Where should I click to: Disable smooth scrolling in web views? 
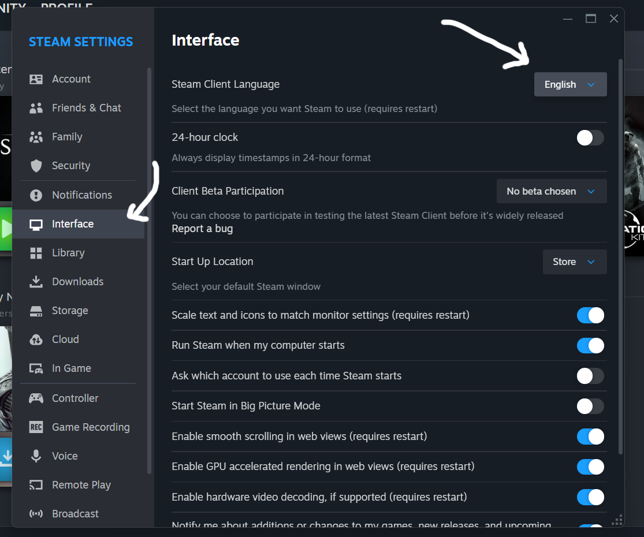pos(590,437)
